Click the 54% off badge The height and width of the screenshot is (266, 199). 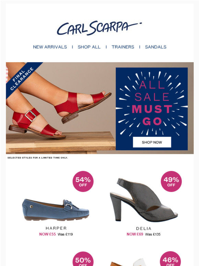click(83, 181)
